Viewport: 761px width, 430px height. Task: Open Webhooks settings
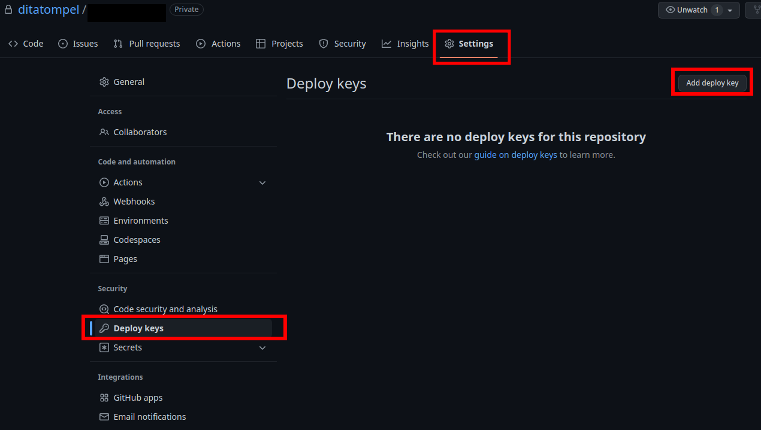(x=183, y=202)
